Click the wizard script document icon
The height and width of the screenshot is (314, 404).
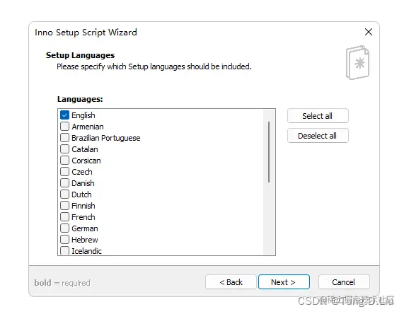[357, 62]
